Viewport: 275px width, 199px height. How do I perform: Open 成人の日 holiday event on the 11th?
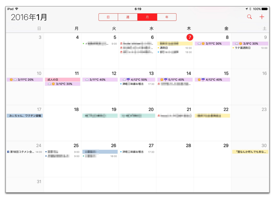pyautogui.click(x=63, y=80)
